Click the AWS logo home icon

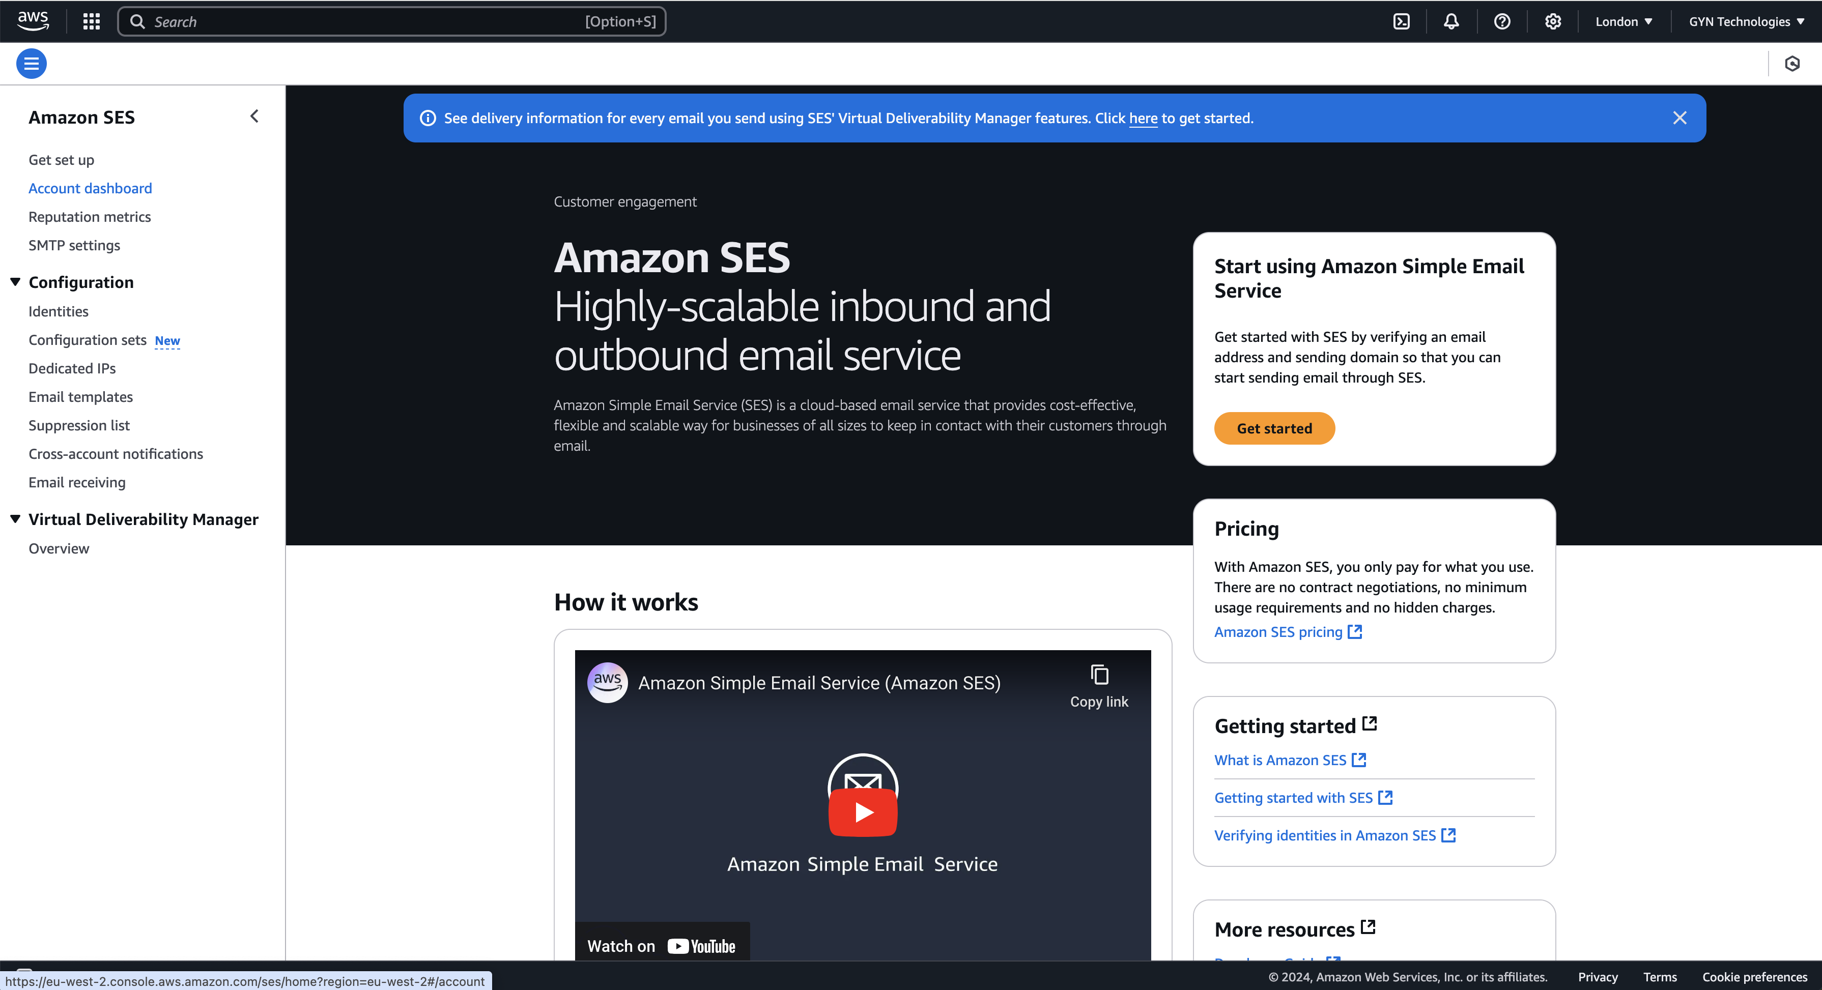click(33, 20)
